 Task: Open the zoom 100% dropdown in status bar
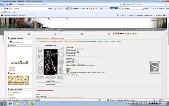[166, 100]
